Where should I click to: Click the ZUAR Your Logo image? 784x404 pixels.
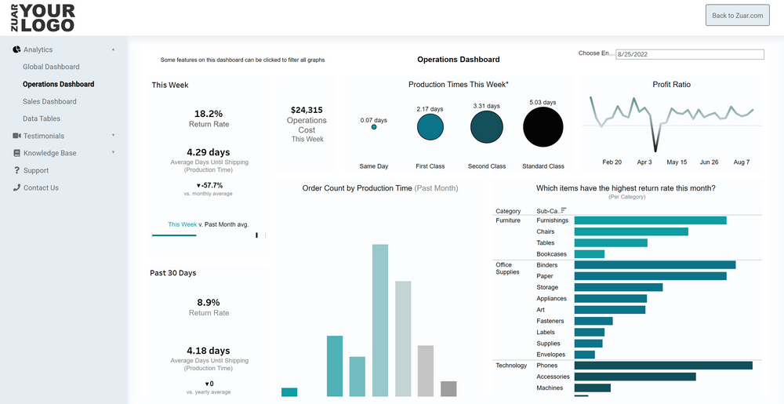click(43, 18)
